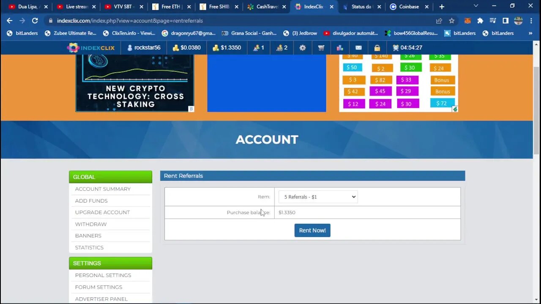Image resolution: width=541 pixels, height=304 pixels.
Task: Open the bow456GlobalResu... bookmark
Action: (x=411, y=33)
